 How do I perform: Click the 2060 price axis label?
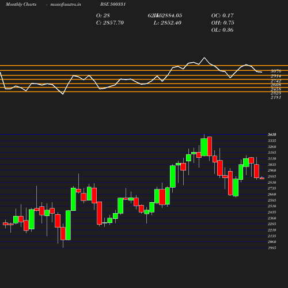[x=272, y=242]
